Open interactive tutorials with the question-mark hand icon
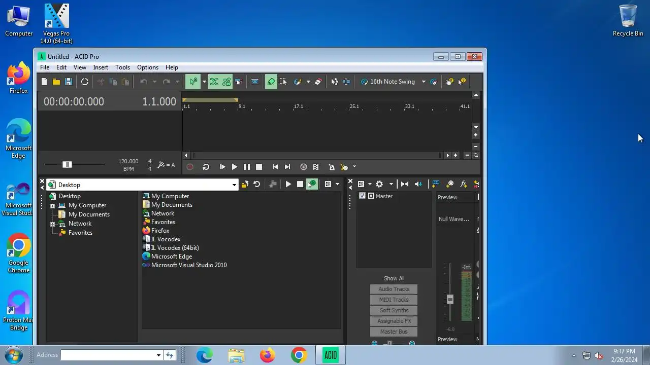This screenshot has width=650, height=365. [x=449, y=82]
